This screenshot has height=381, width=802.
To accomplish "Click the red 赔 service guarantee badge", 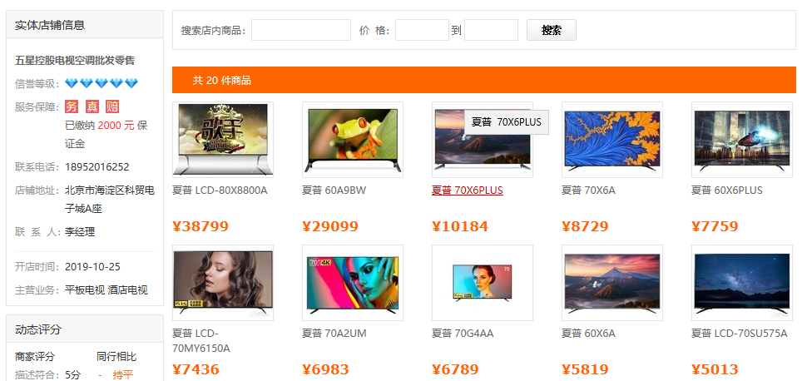I will tap(112, 106).
